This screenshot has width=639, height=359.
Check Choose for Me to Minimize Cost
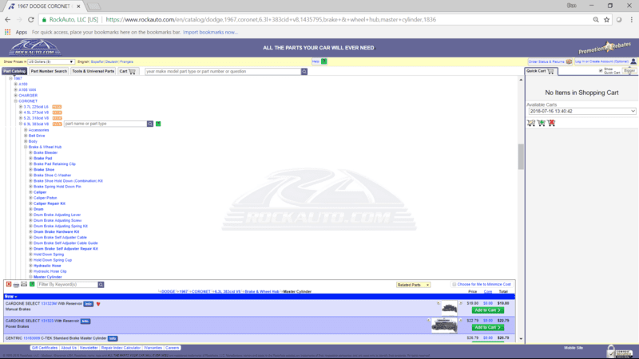[454, 285]
